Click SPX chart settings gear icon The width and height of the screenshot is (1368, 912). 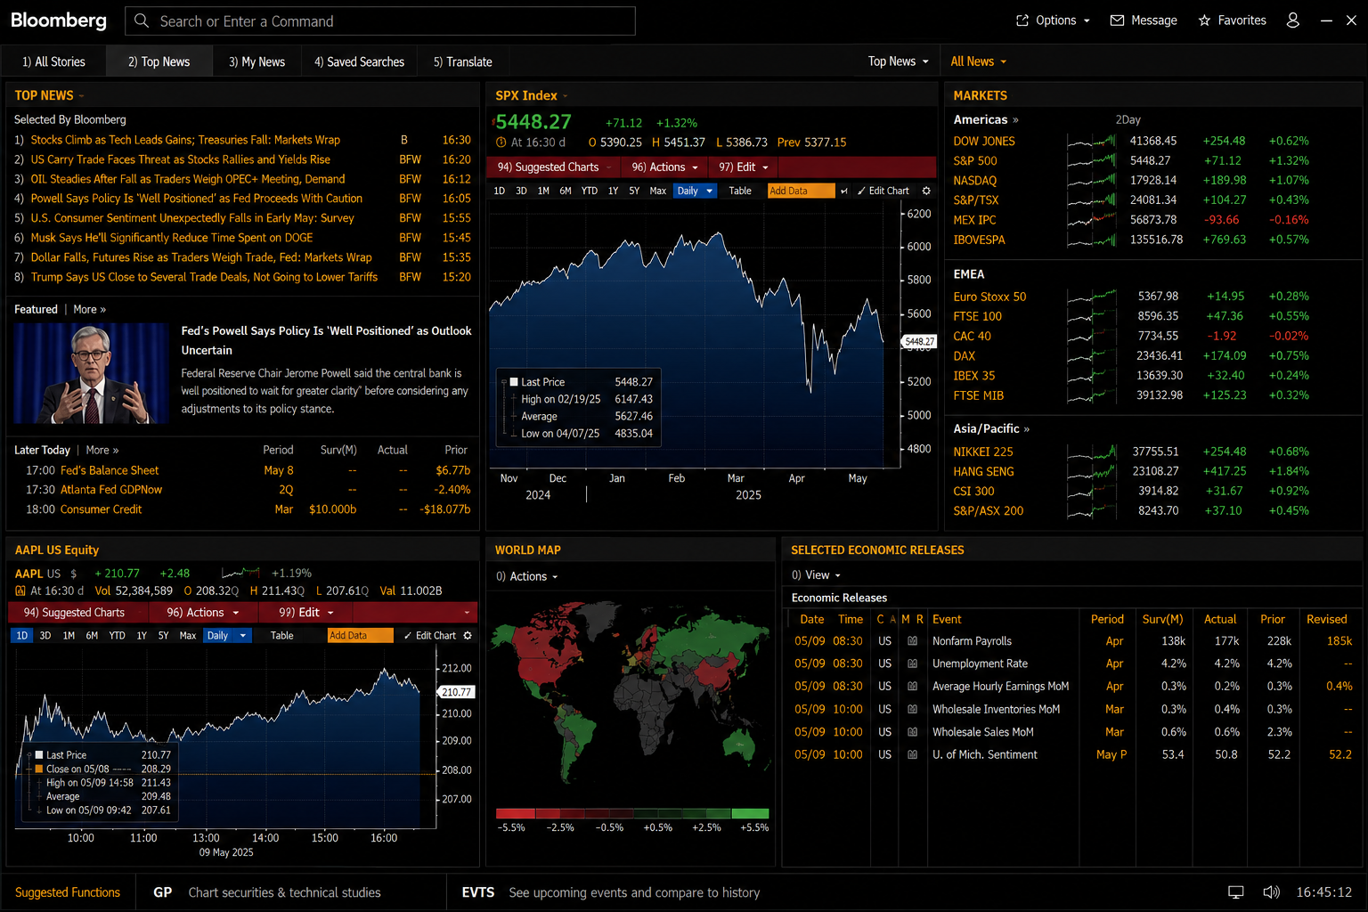(926, 191)
